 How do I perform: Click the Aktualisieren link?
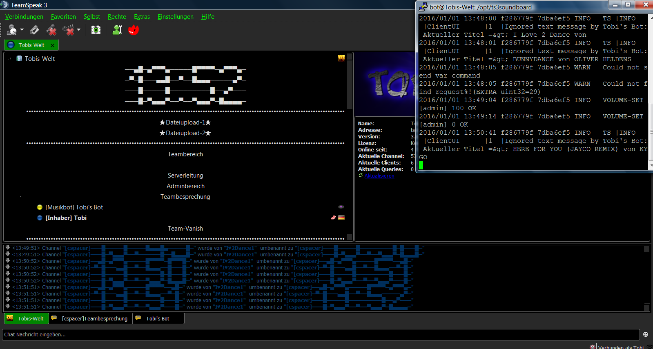379,176
